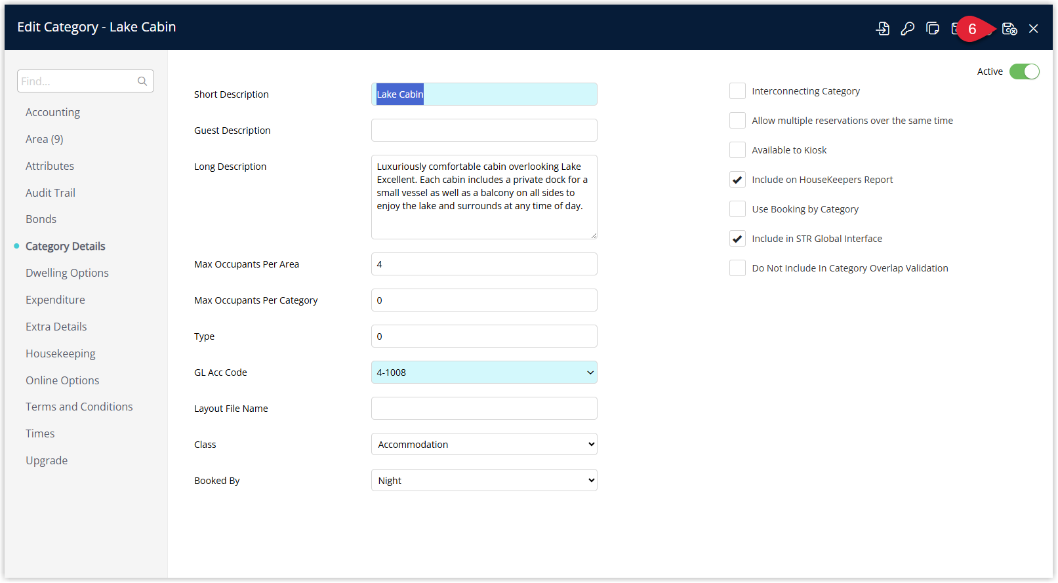Open the Accounting section in sidebar
The height and width of the screenshot is (583, 1058).
[x=52, y=112]
